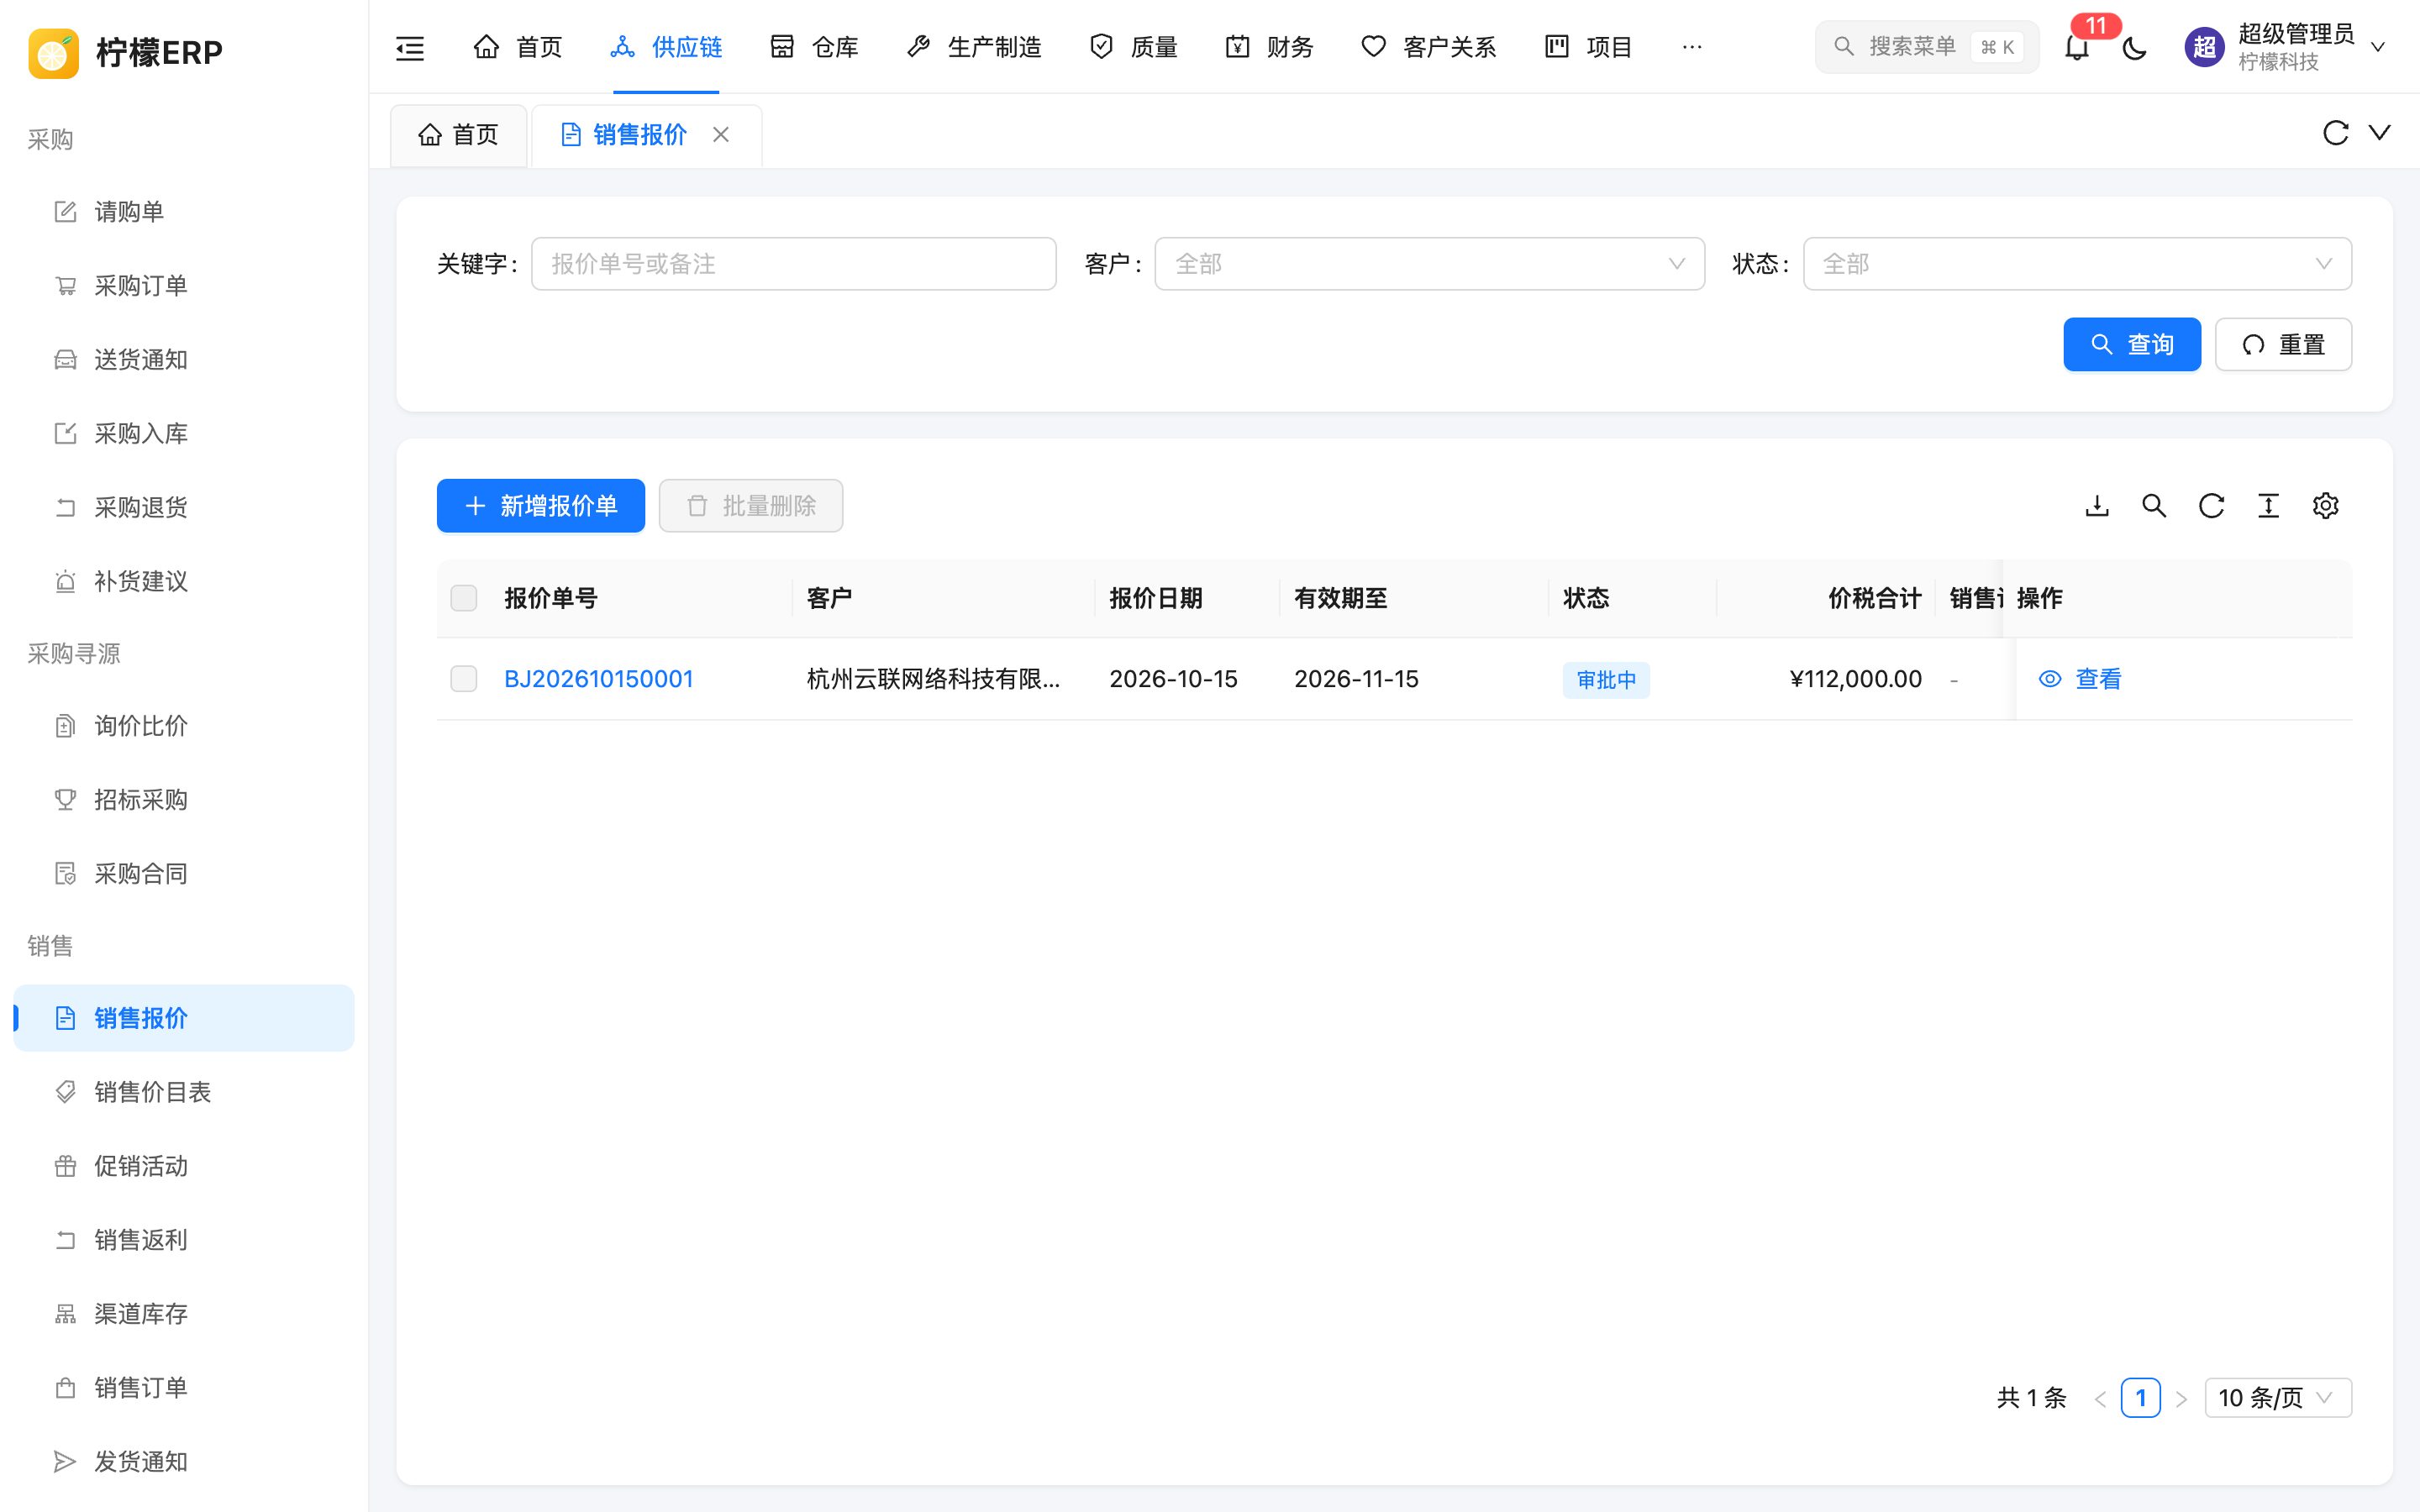The height and width of the screenshot is (1512, 2420).
Task: Open 送货通知 in the sidebar
Action: [x=184, y=360]
